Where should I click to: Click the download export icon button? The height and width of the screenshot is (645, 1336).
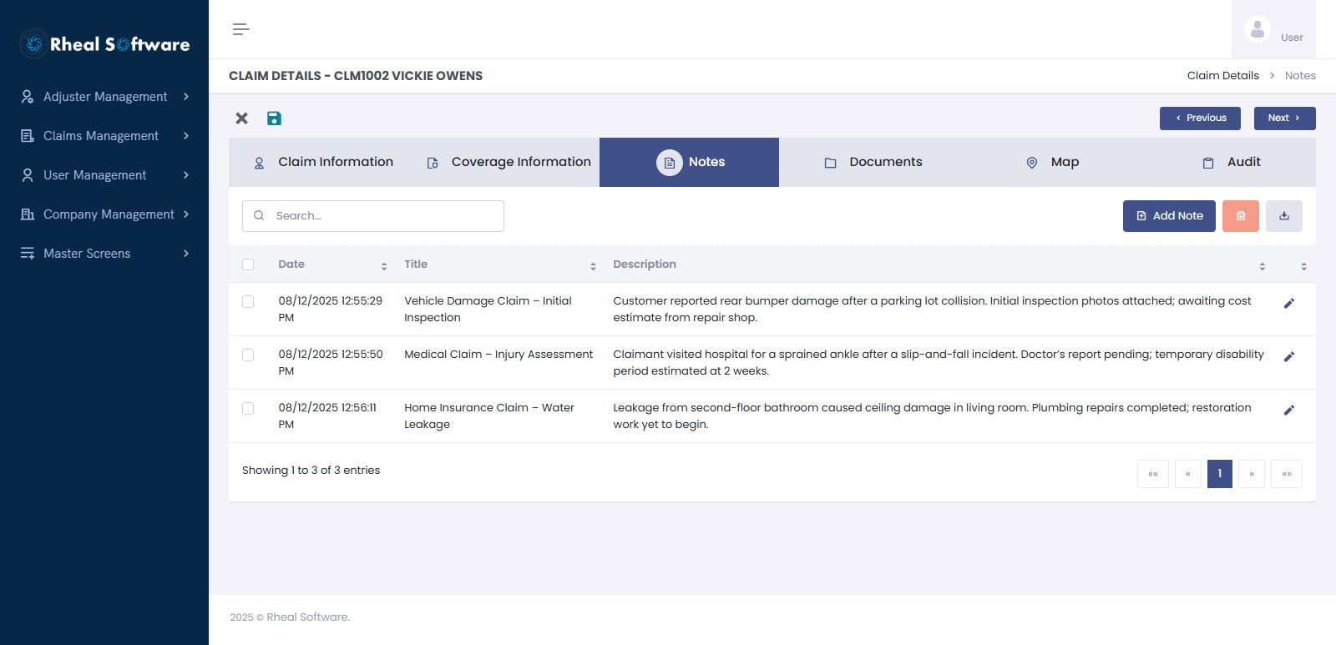point(1284,216)
